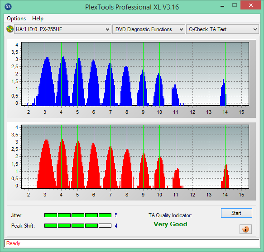Image resolution: width=264 pixels, height=252 pixels.
Task: Click the Jitter quality bar indicator
Action: [78, 215]
